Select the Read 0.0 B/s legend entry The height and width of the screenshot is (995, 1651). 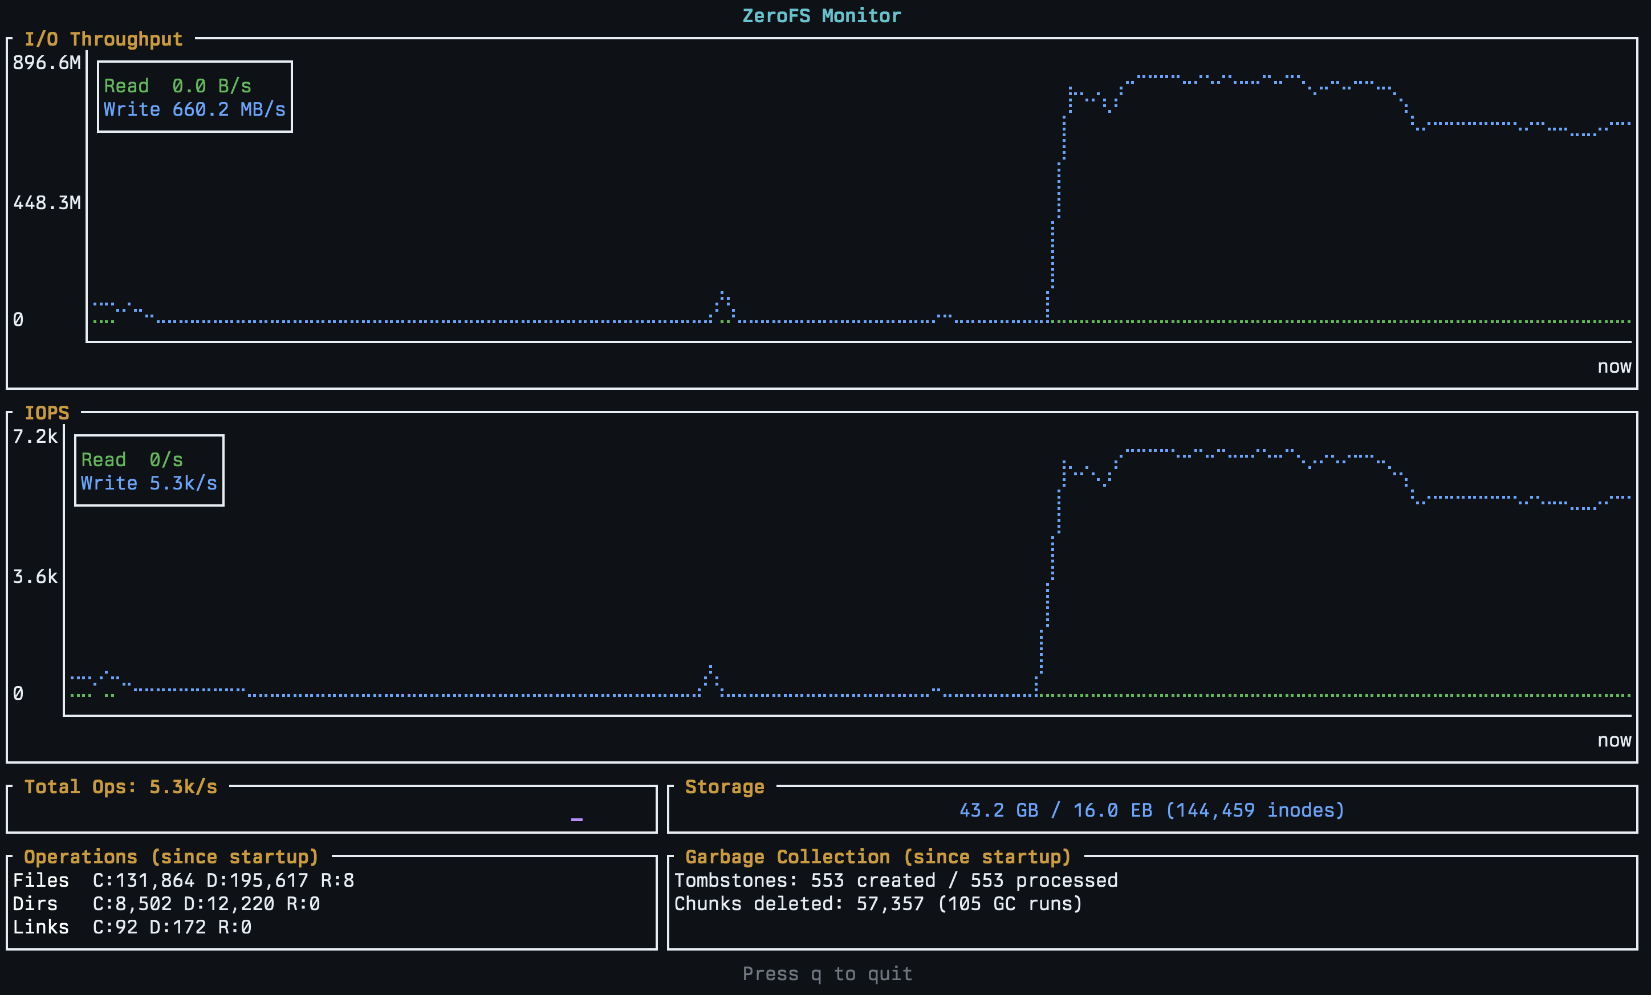[x=177, y=85]
